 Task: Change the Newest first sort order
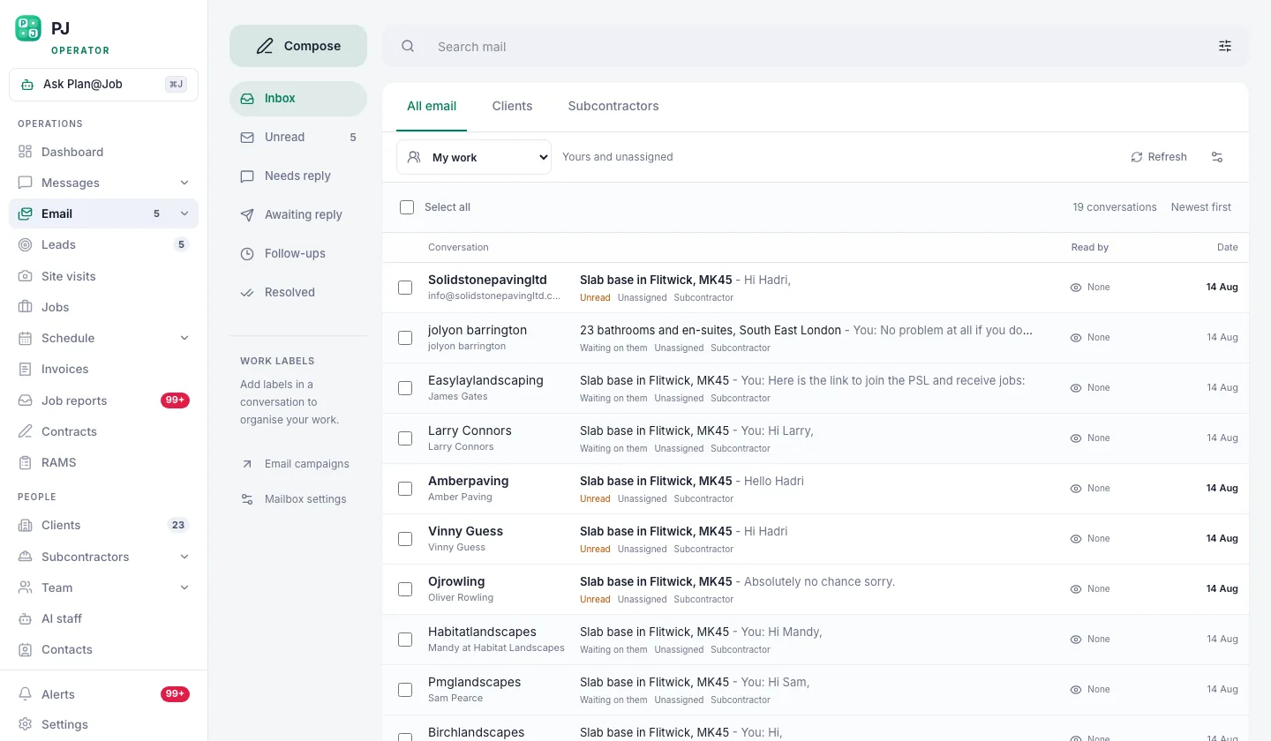click(1200, 207)
